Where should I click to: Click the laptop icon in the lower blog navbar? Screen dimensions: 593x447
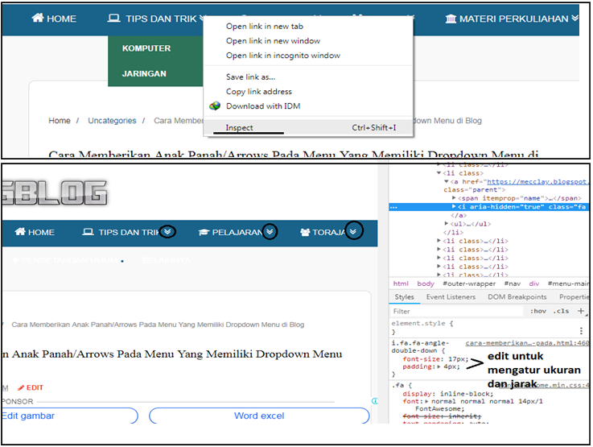pos(89,232)
